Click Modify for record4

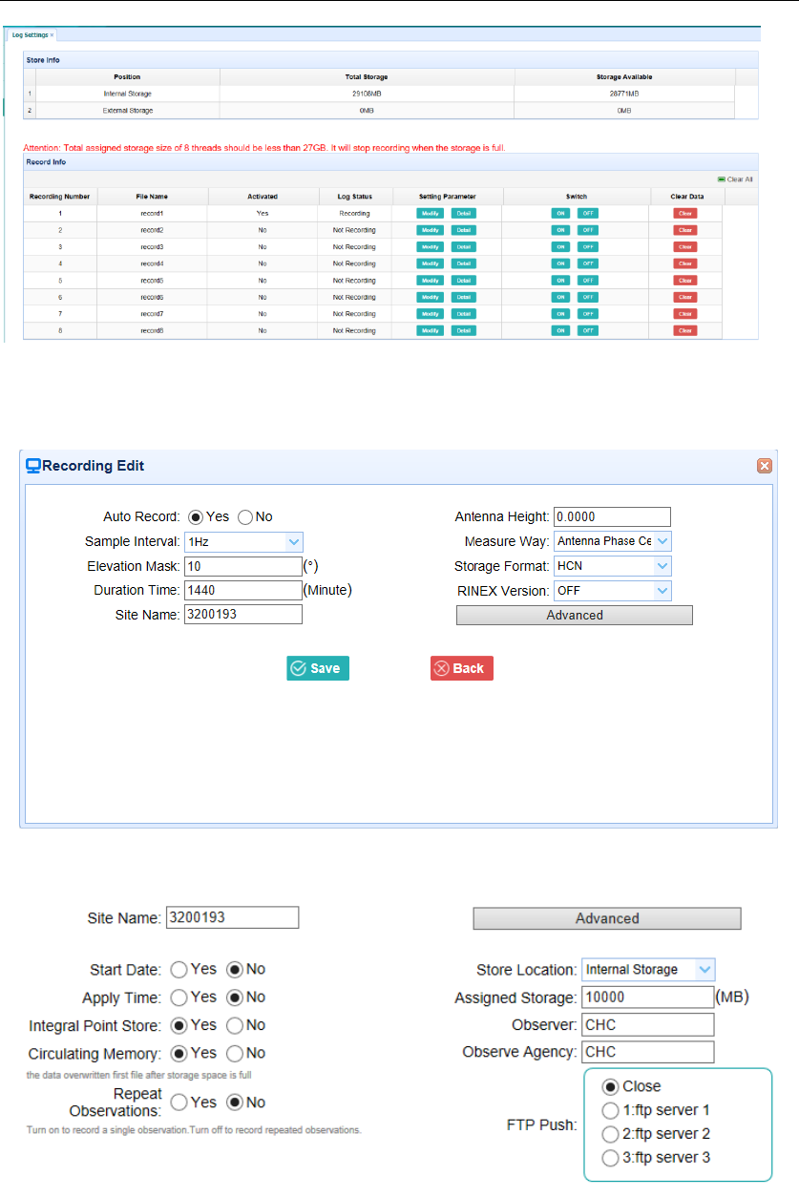(x=430, y=263)
